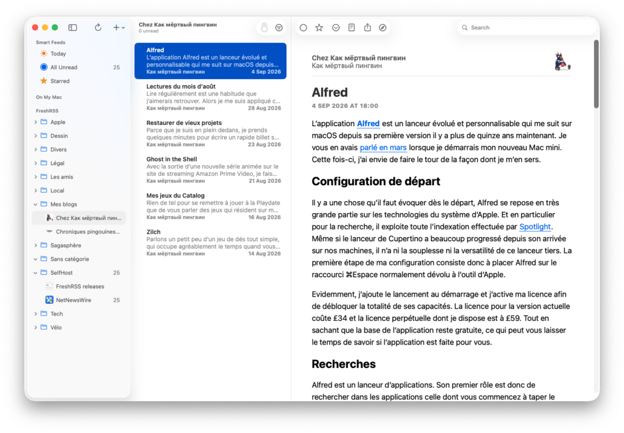Click the SelfHost folder icon
The image size is (624, 433).
coord(44,273)
